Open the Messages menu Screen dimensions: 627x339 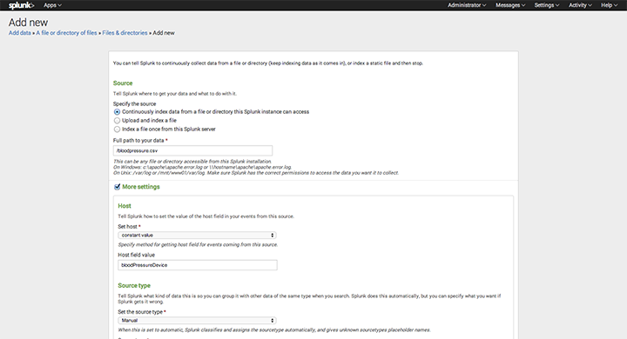[x=510, y=5]
